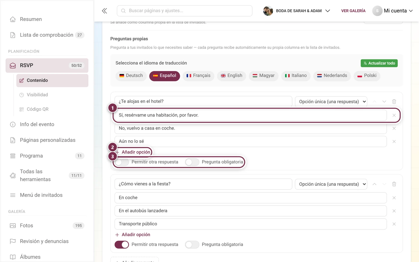Click the Revisión y denuncias flag icon
This screenshot has width=419, height=262.
tap(13, 241)
